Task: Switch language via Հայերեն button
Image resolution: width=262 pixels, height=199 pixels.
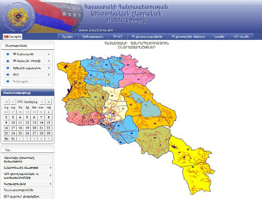Action: (13, 37)
